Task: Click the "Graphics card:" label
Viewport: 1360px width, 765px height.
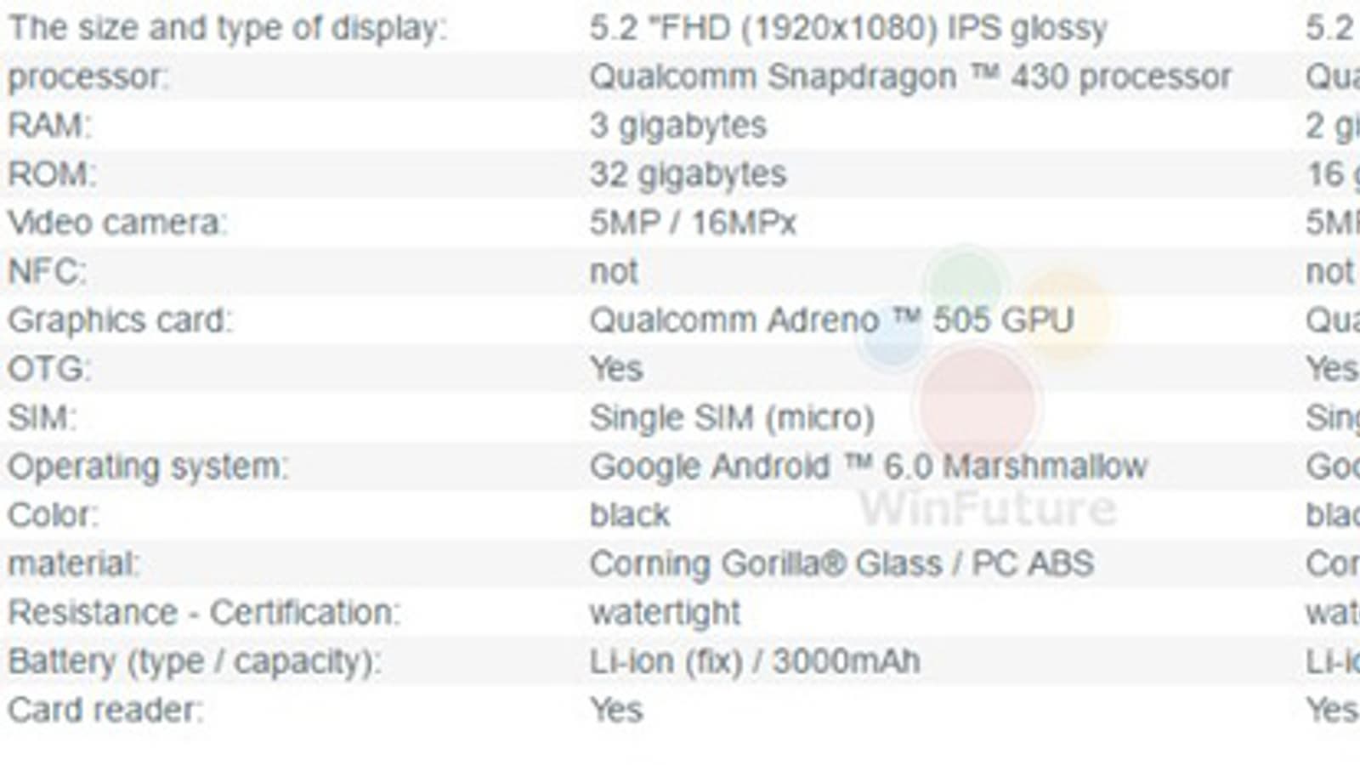Action: (x=120, y=320)
